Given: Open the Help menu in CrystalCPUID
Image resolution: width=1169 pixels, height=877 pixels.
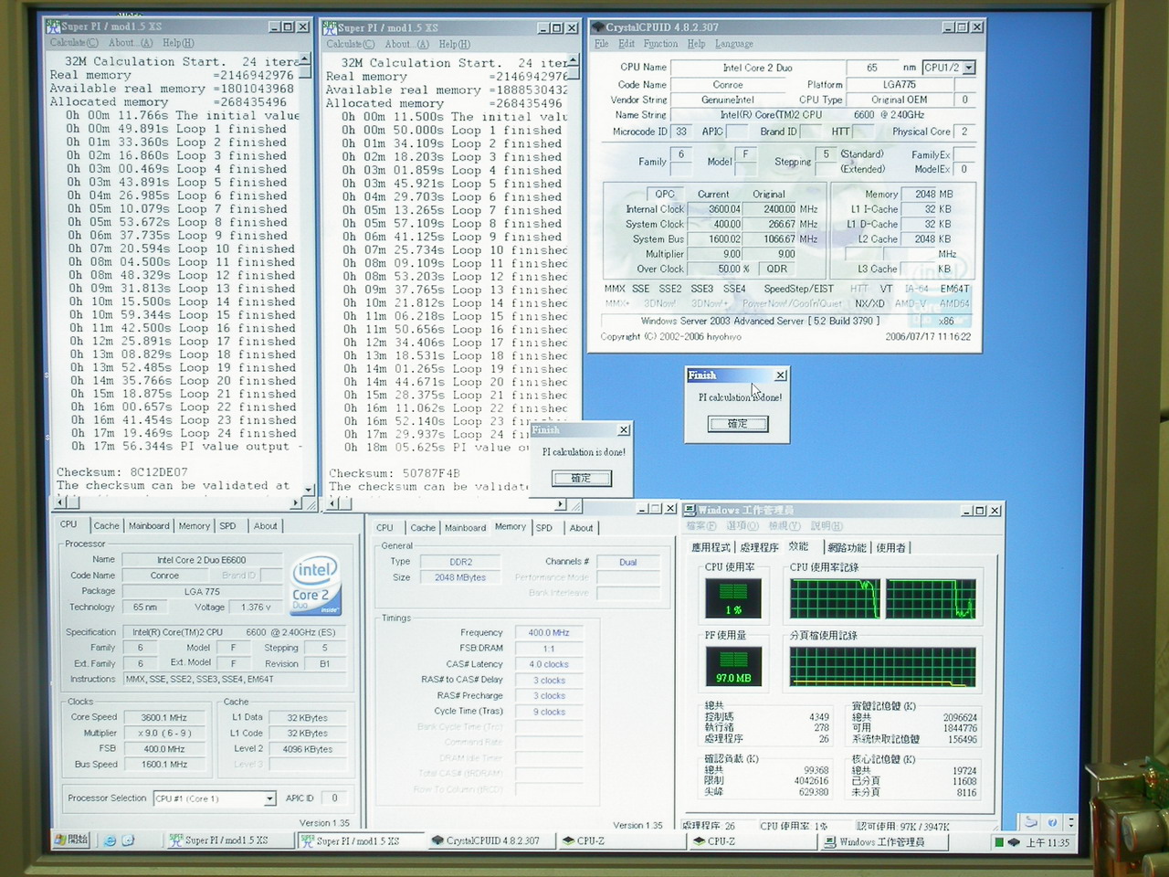Looking at the screenshot, I should 696,44.
